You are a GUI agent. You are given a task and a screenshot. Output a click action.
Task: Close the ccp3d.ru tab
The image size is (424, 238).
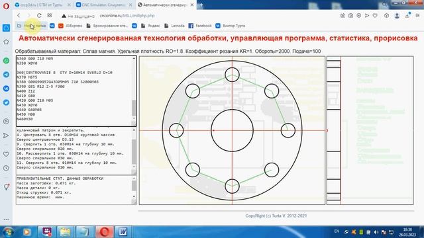[69, 5]
